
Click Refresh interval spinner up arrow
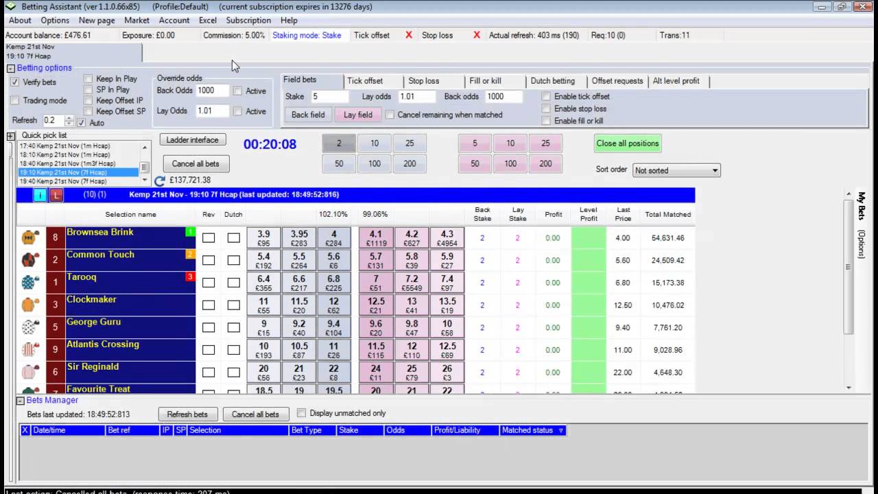click(69, 117)
